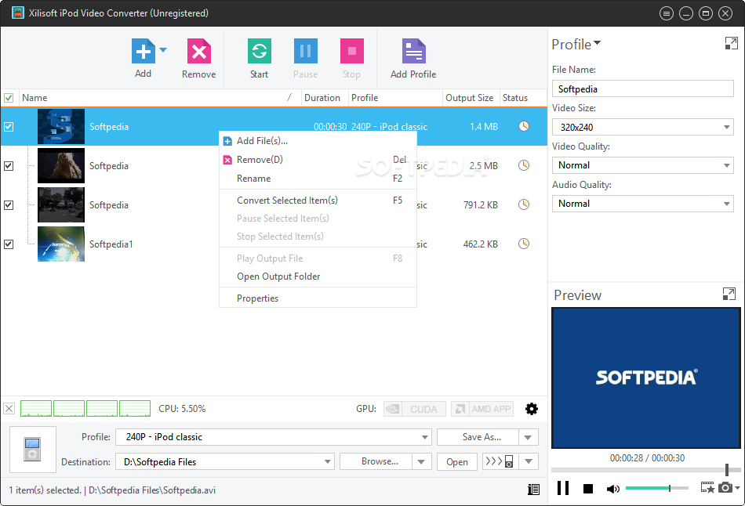
Task: Click the Add Profile toolbar icon
Action: (414, 51)
